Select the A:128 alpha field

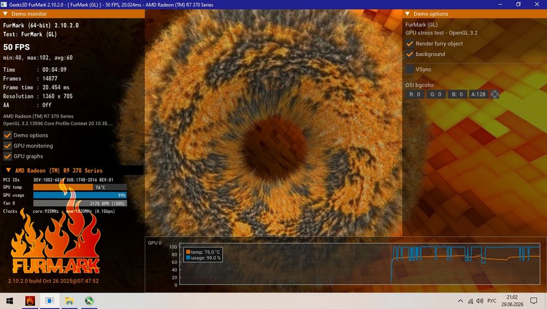point(478,94)
